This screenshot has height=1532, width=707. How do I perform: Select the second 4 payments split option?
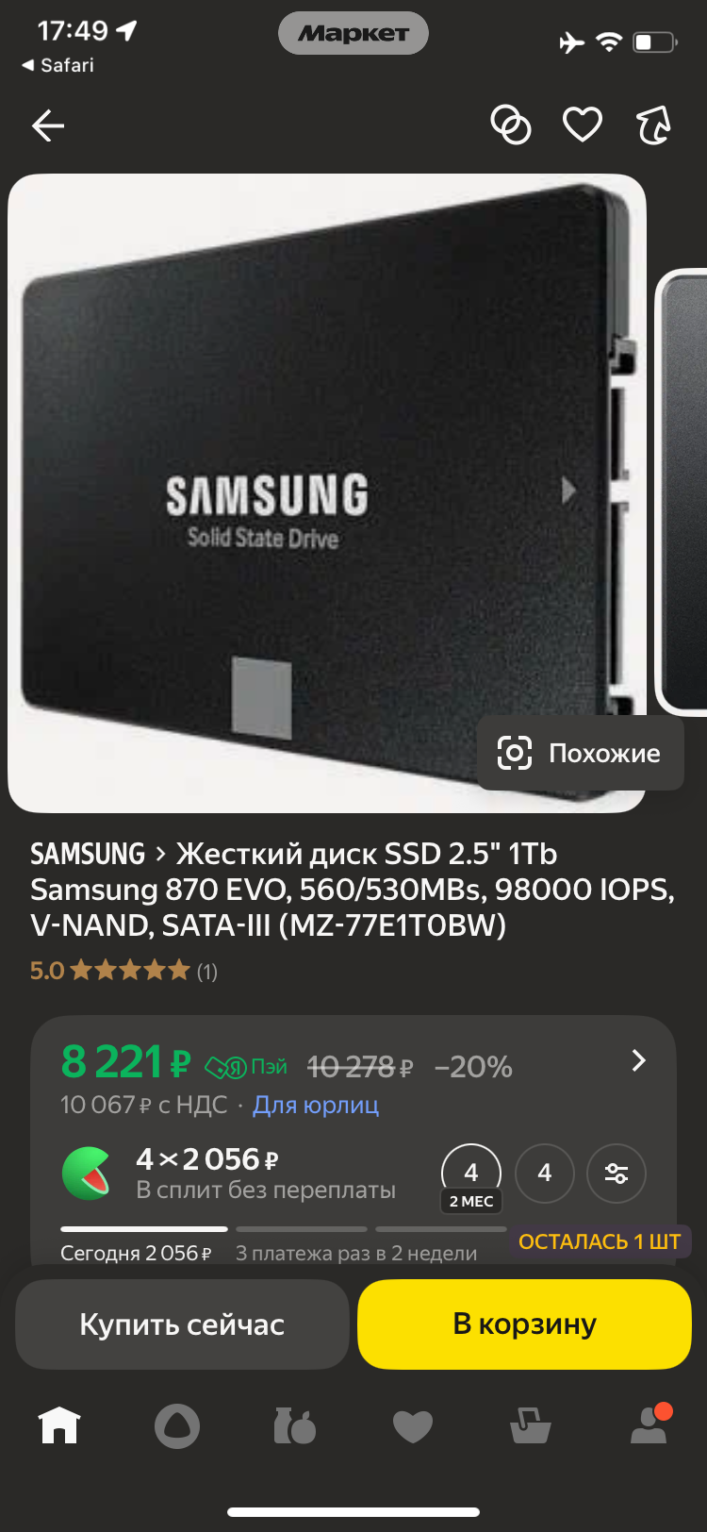click(x=545, y=1174)
